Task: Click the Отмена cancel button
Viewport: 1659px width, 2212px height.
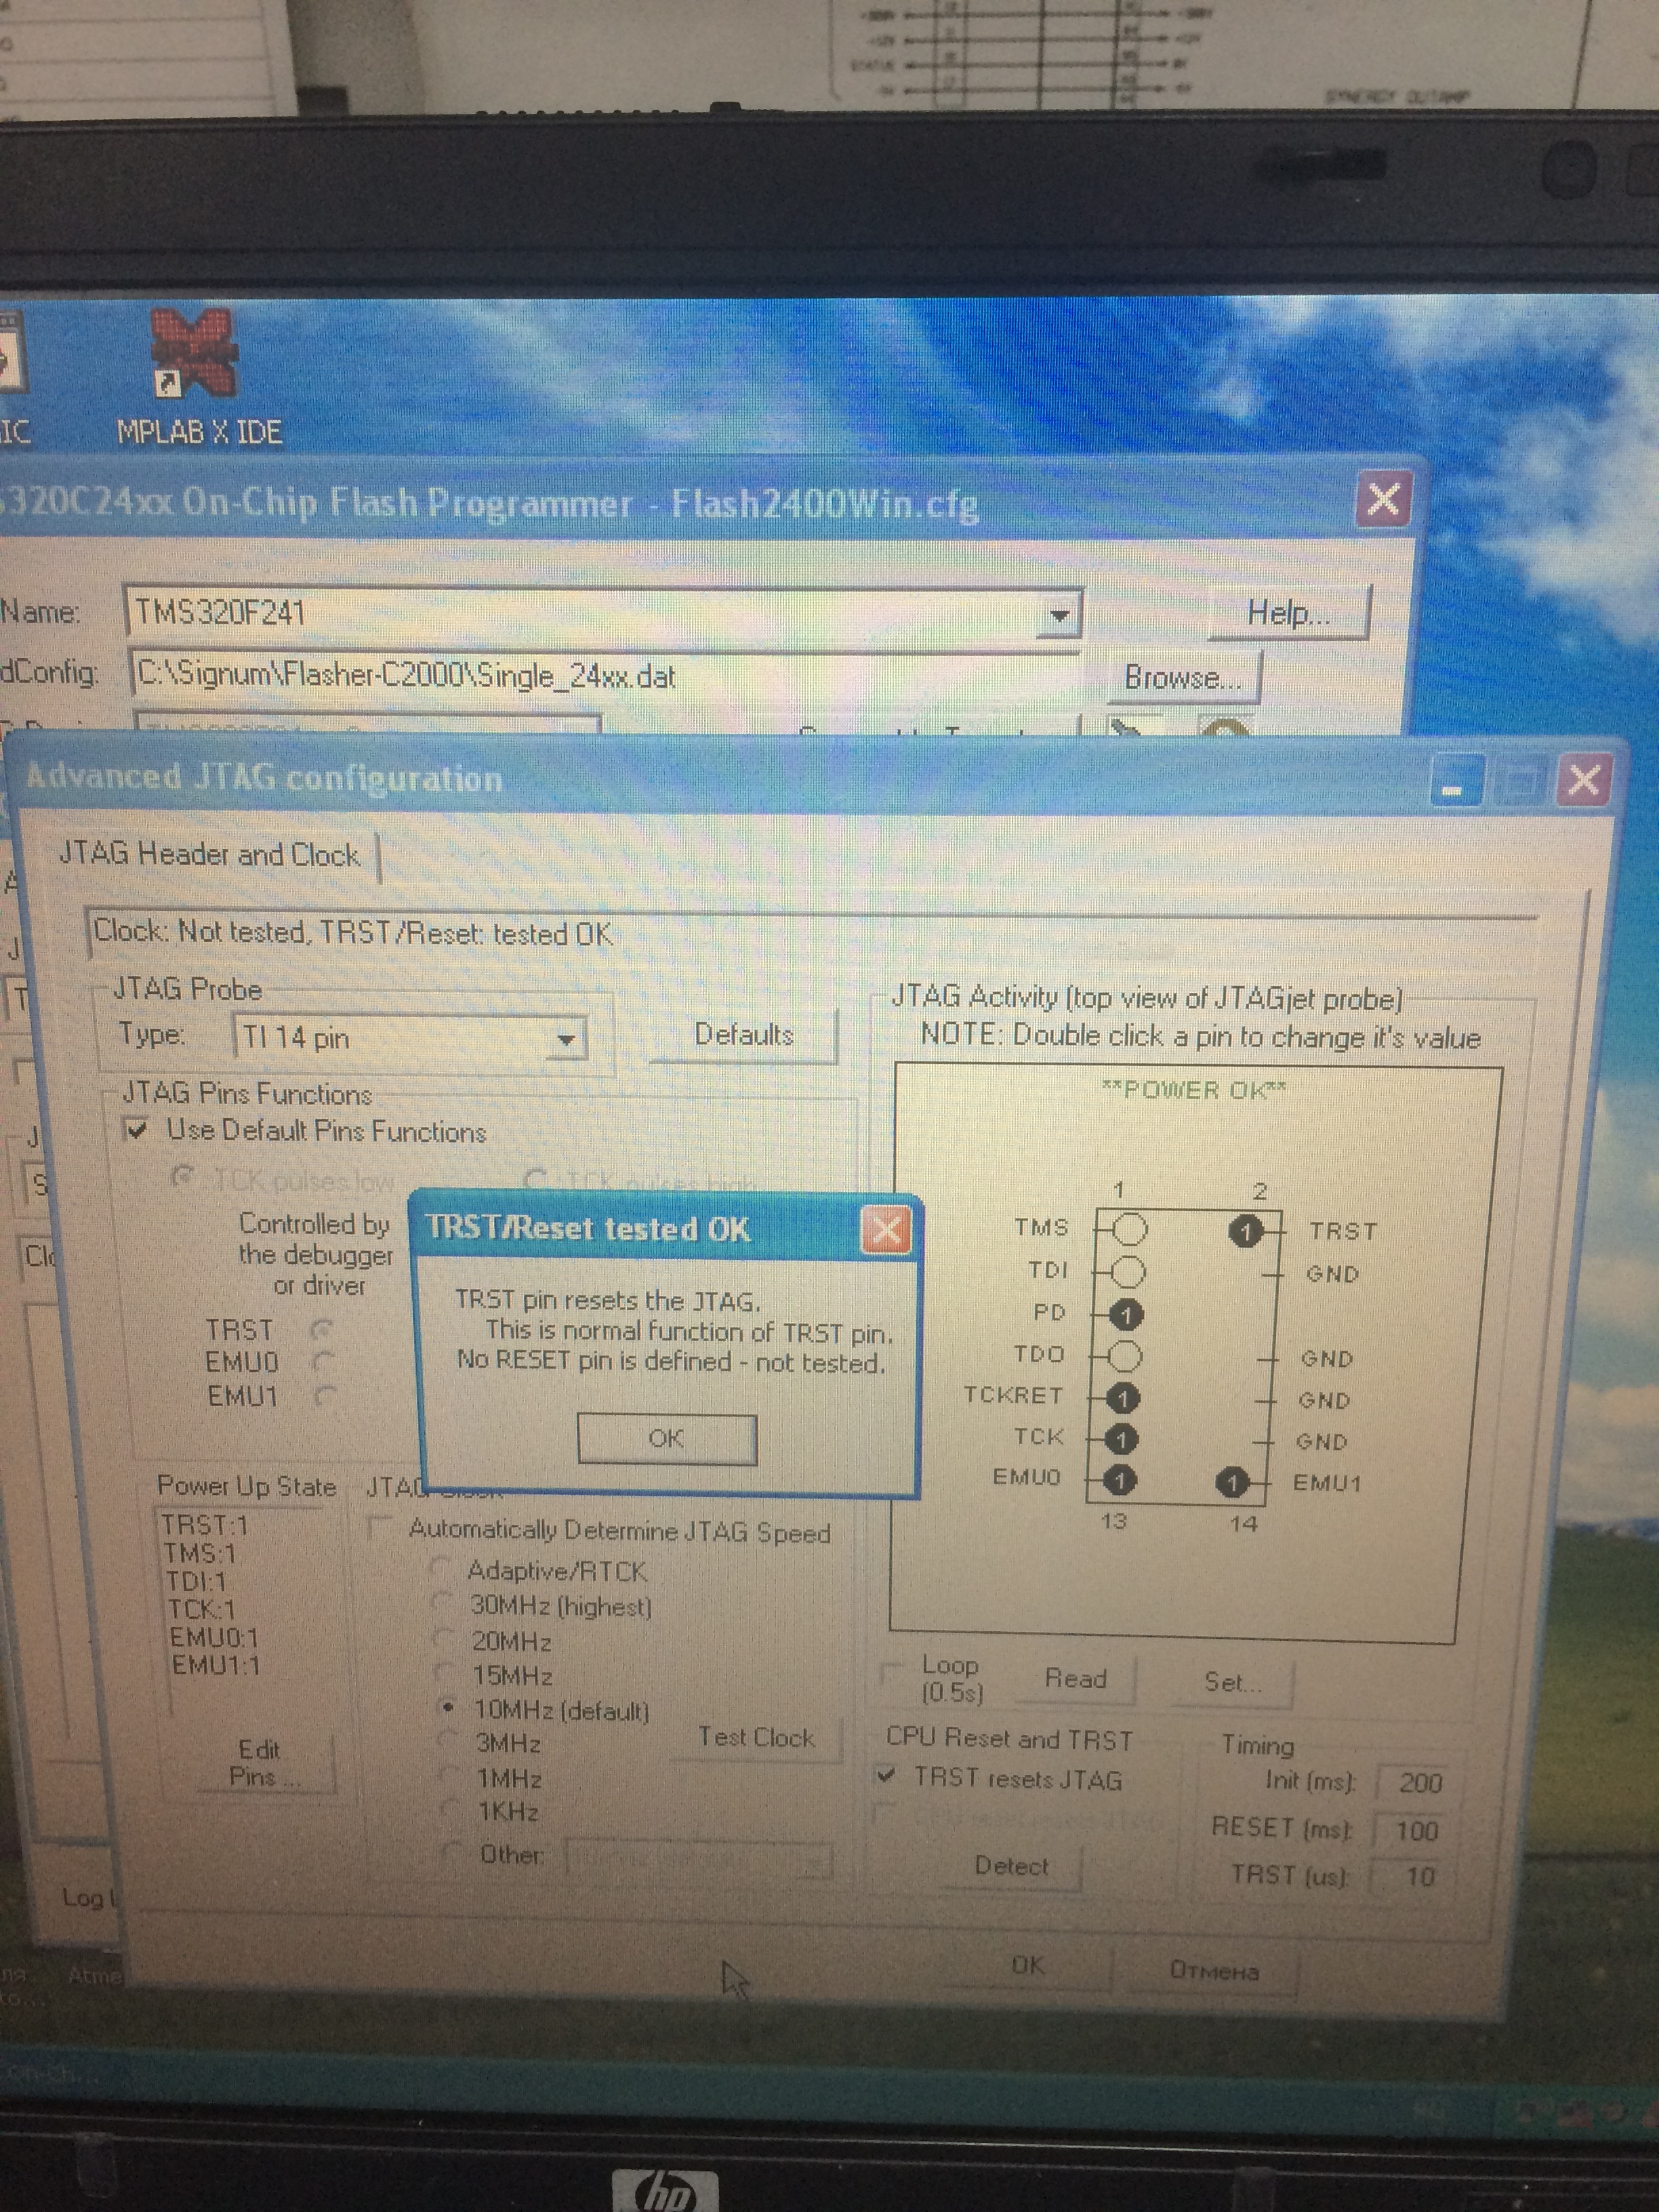Action: pyautogui.click(x=1214, y=1971)
